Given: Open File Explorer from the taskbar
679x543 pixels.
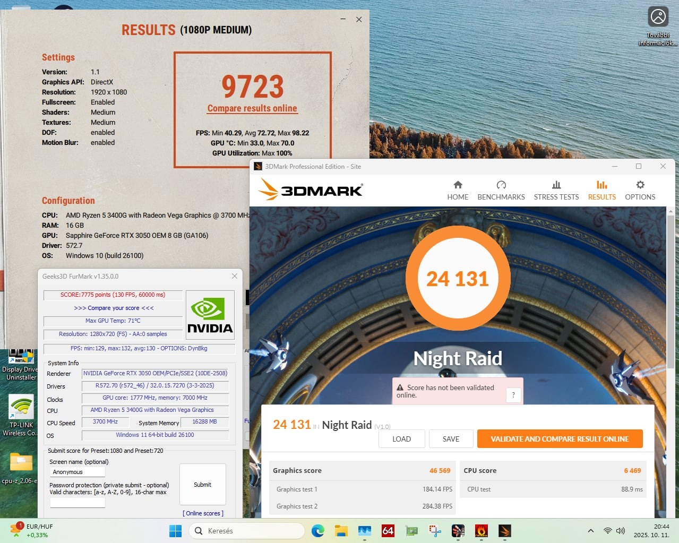Looking at the screenshot, I should pos(341,531).
